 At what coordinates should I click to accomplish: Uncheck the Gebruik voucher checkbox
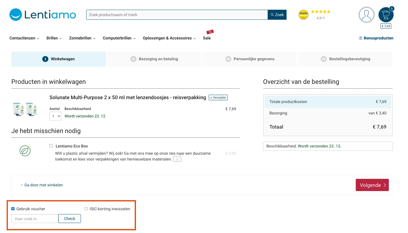point(13,209)
